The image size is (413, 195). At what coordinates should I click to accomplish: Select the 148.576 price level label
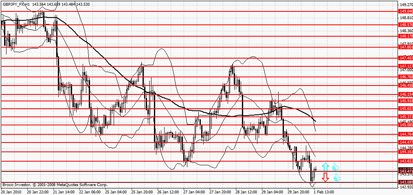[x=405, y=24]
